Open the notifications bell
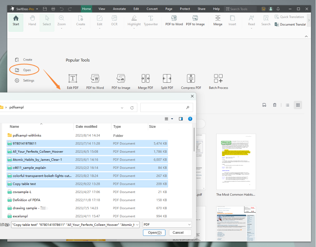The height and width of the screenshot is (247, 316). pos(278,9)
